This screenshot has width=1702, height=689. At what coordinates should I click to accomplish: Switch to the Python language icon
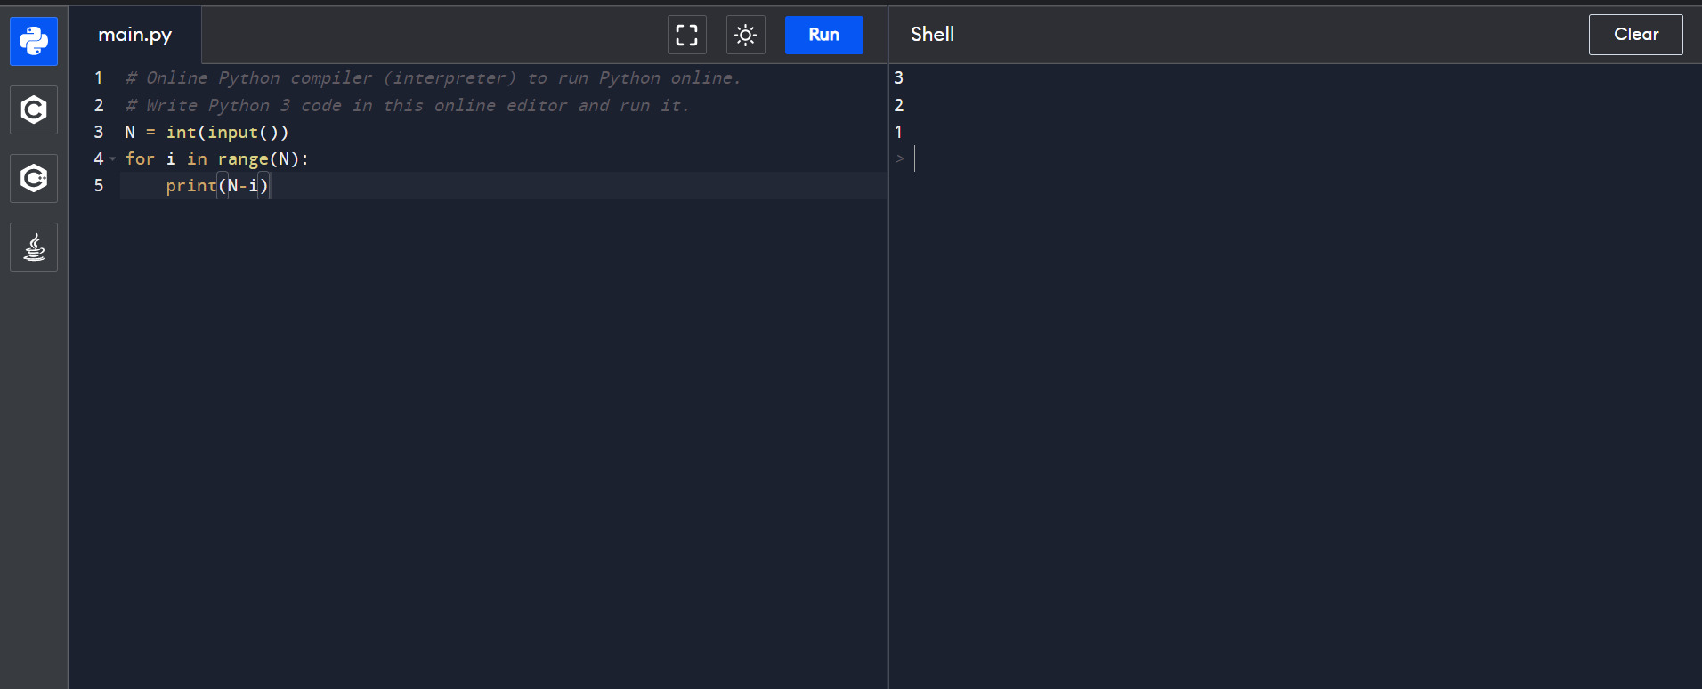(x=34, y=41)
